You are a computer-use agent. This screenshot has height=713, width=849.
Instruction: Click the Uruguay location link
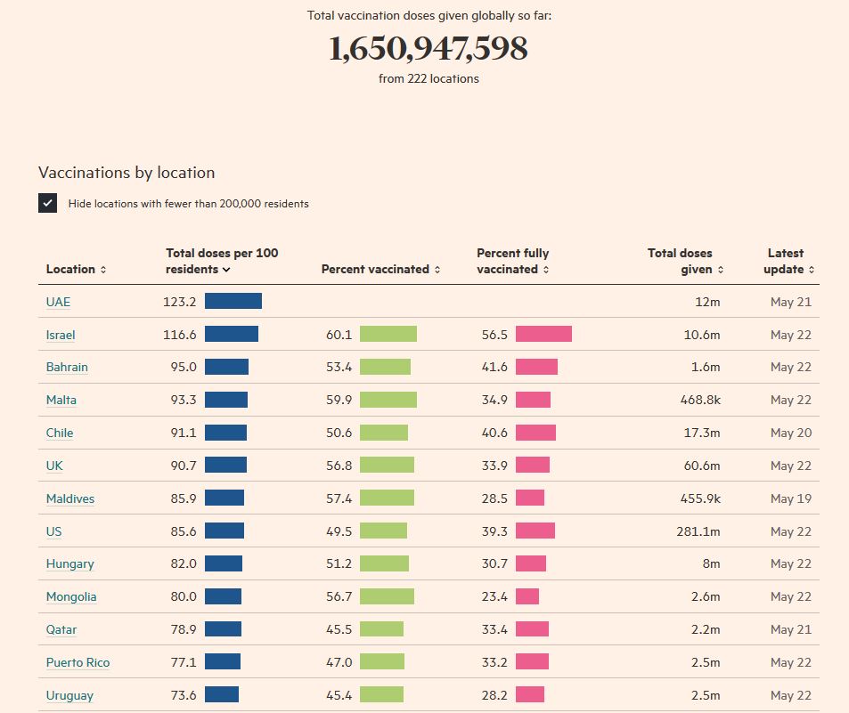point(69,696)
